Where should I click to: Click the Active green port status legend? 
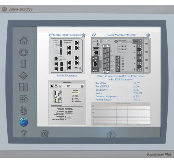(x=75, y=98)
